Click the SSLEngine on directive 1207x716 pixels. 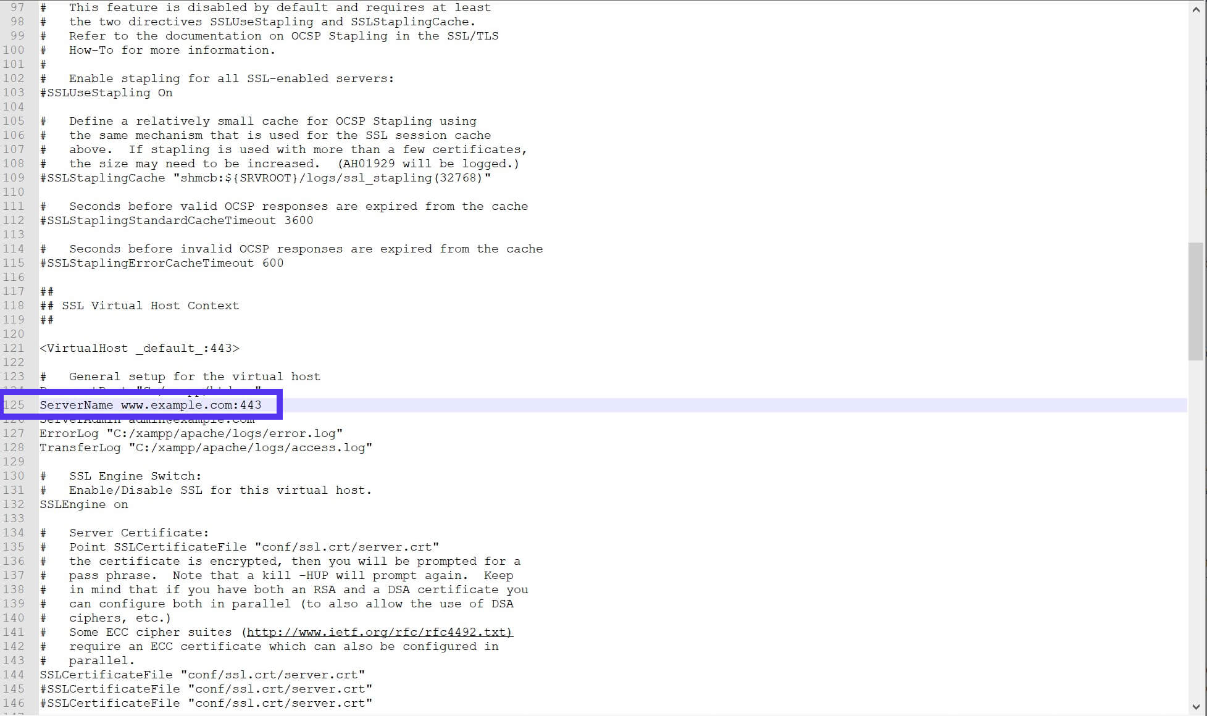click(x=83, y=504)
